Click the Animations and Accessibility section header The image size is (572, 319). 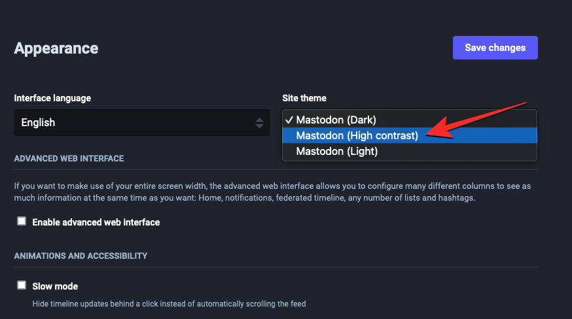click(80, 256)
